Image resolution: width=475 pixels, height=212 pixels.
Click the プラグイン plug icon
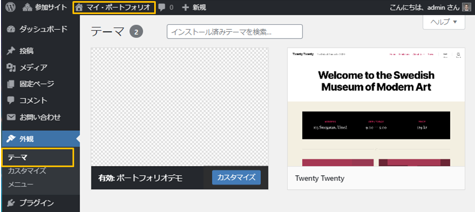[11, 203]
